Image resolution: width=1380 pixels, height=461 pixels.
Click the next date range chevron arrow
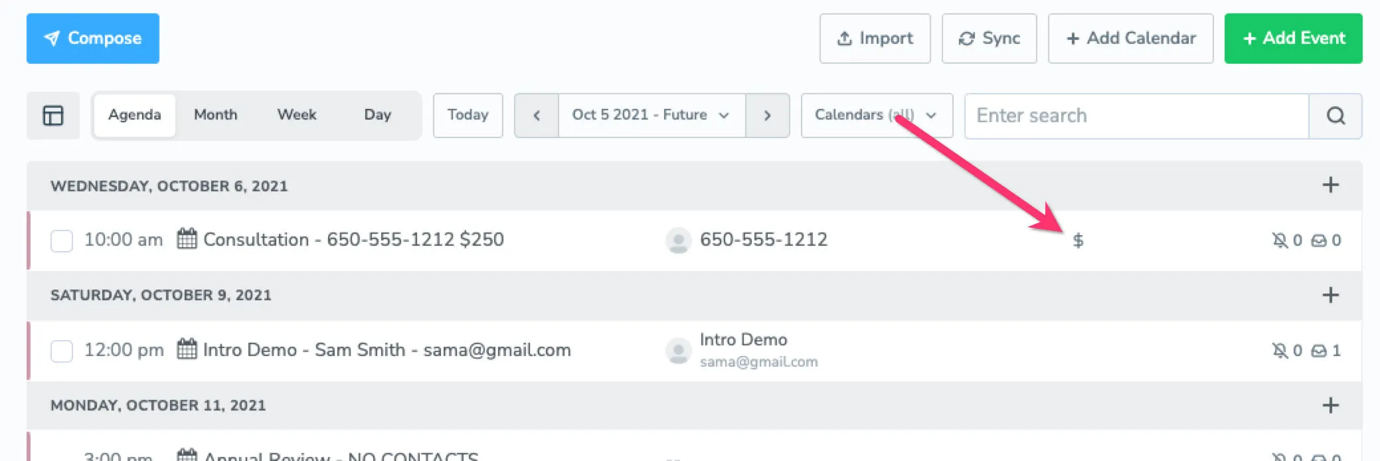click(768, 115)
